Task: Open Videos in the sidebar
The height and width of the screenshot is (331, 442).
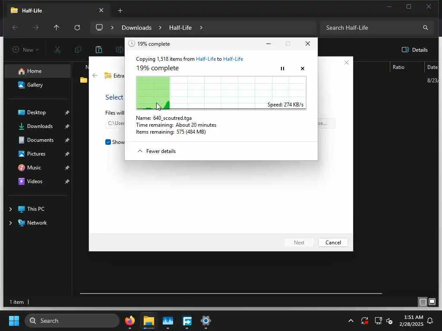Action: coord(38,181)
